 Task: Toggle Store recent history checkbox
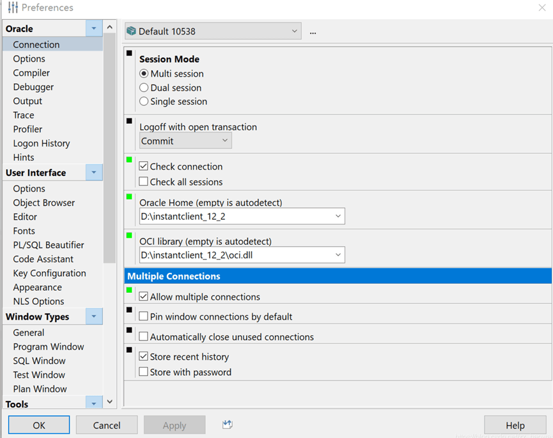pyautogui.click(x=143, y=356)
